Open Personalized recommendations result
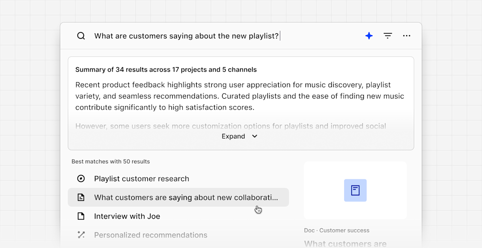The image size is (482, 248). (x=178, y=235)
